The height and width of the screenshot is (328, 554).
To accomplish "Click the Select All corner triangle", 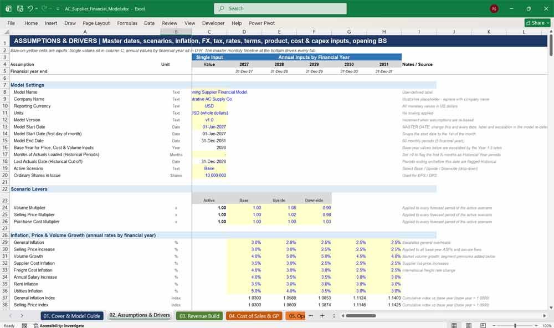I will tap(6, 32).
